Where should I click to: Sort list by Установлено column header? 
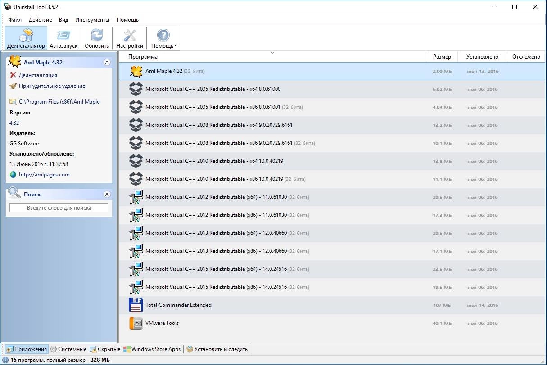click(482, 57)
